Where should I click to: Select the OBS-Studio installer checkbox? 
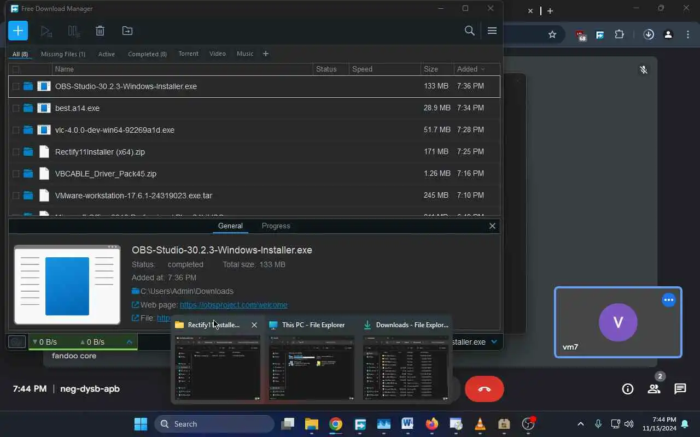tap(16, 86)
